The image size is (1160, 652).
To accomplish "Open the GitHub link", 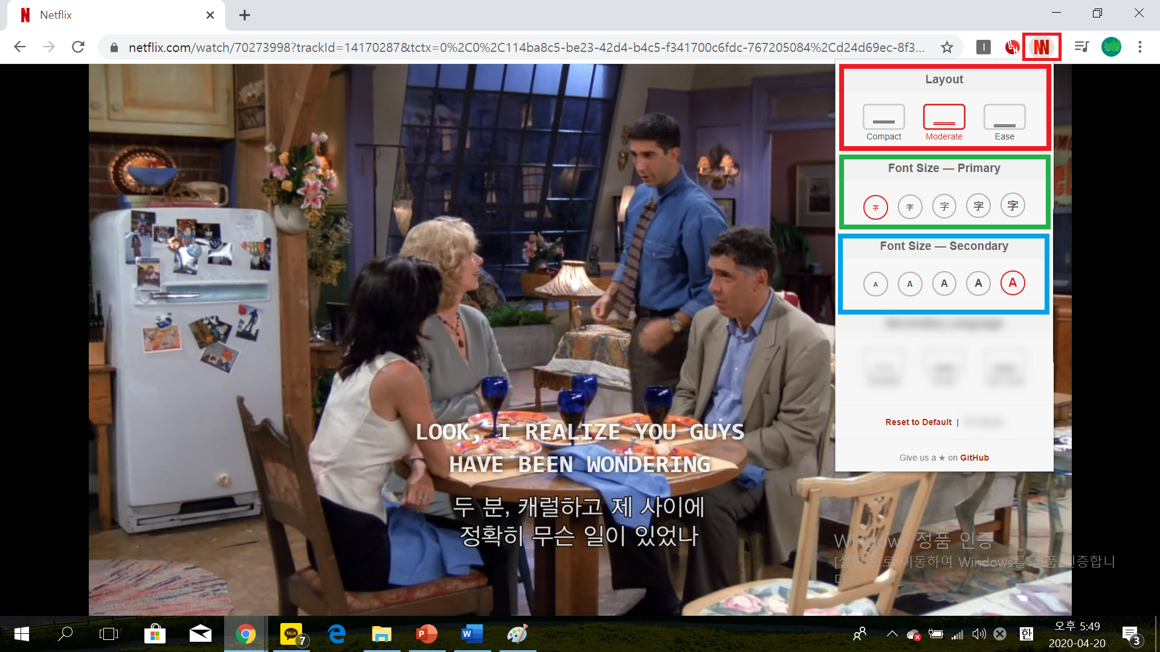I will tap(974, 458).
